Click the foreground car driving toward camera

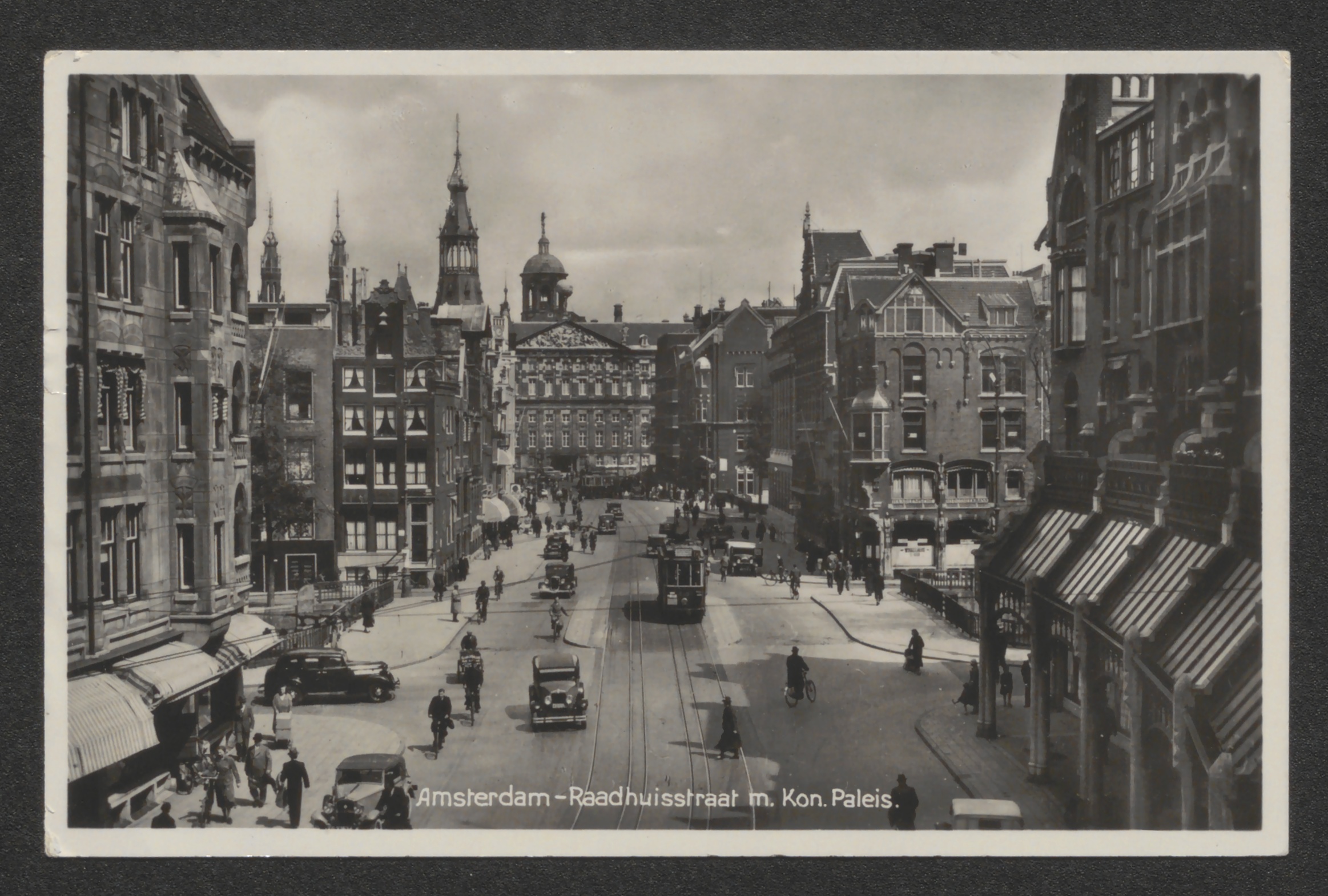[x=557, y=692]
